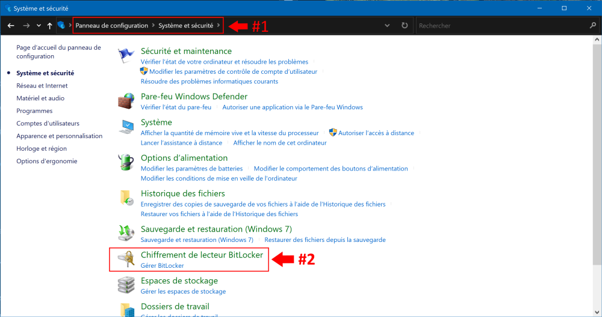Go back with the left arrow button
The image size is (602, 317).
(x=11, y=26)
